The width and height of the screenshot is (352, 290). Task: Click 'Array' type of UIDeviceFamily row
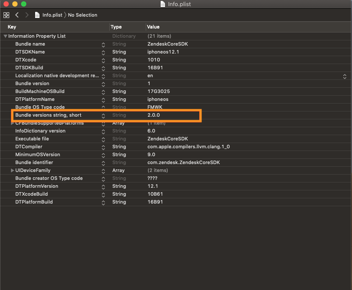[119, 170]
